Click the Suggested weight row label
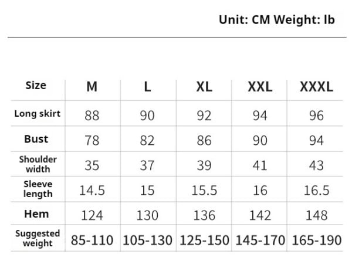The height and width of the screenshot is (261, 352). pyautogui.click(x=38, y=238)
